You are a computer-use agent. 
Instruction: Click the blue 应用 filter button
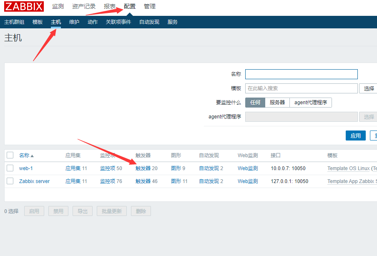pos(356,136)
